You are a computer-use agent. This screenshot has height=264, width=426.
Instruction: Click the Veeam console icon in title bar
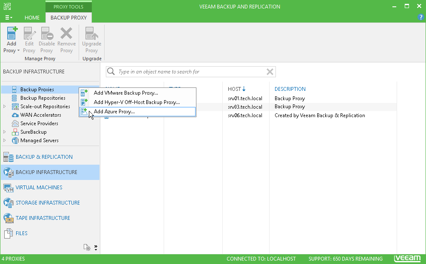pyautogui.click(x=7, y=6)
